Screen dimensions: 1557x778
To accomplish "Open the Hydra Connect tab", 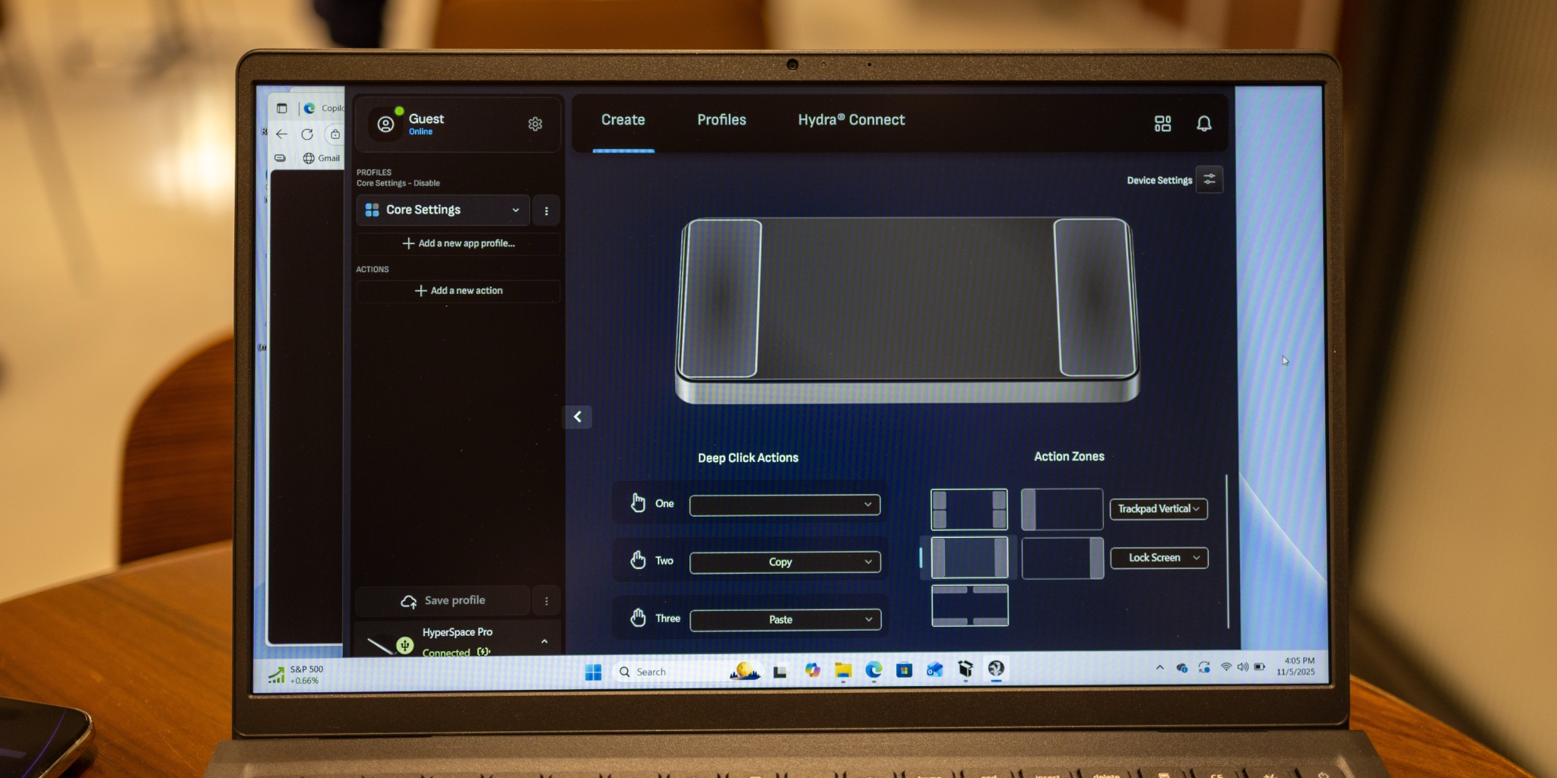I will (x=852, y=119).
